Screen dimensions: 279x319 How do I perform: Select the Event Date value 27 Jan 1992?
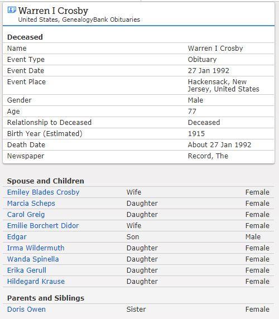point(208,71)
